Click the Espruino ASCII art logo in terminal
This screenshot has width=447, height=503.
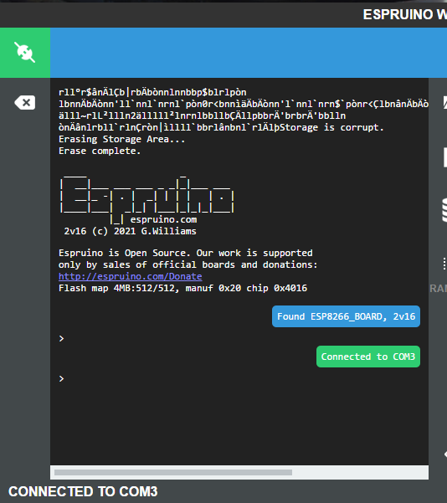(146, 198)
